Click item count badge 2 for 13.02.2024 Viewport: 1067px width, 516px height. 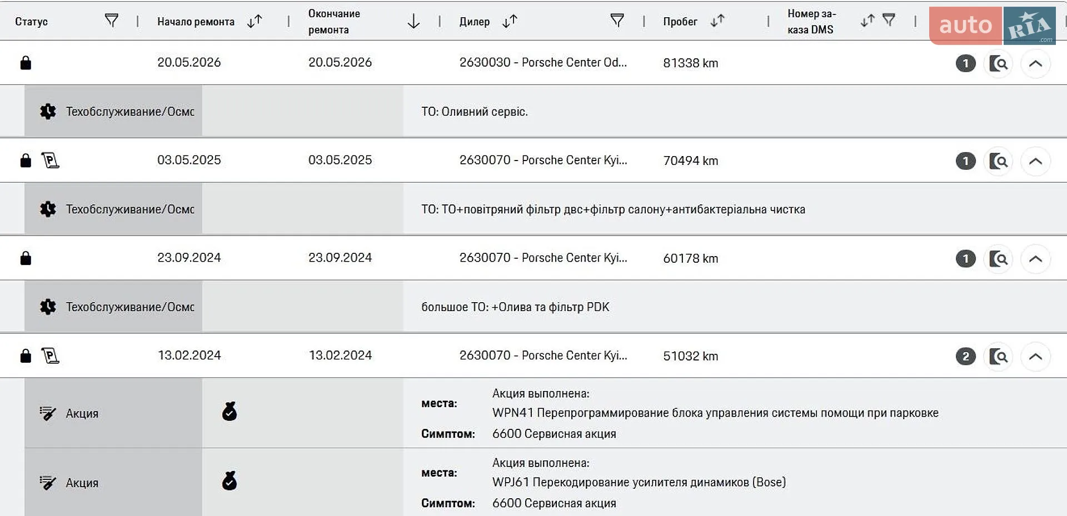(x=966, y=357)
